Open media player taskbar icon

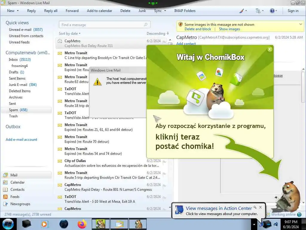pyautogui.click(x=44, y=224)
